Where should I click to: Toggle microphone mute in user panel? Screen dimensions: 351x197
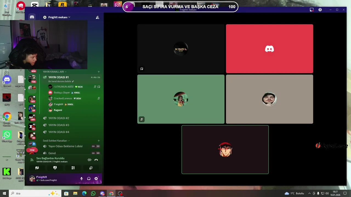(x=81, y=179)
